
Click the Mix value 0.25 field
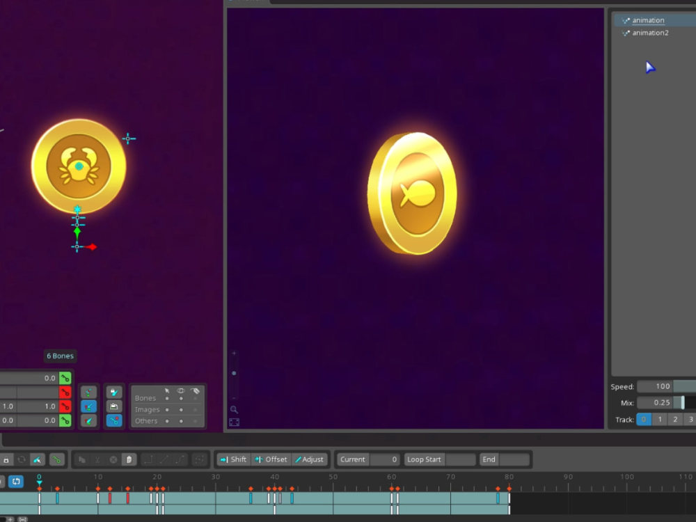click(655, 402)
